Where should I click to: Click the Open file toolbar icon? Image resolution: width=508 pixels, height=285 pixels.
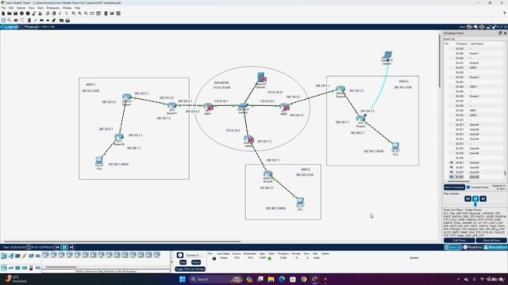click(x=10, y=13)
